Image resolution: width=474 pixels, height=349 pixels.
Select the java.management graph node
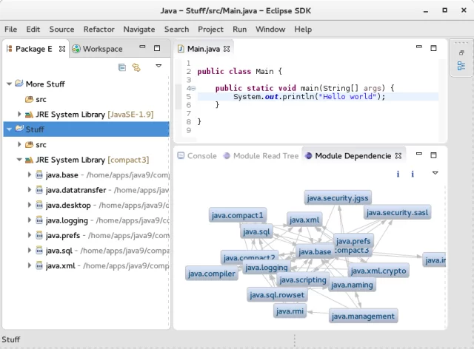click(363, 316)
